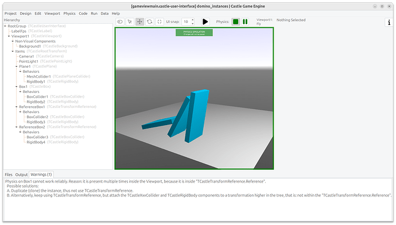Select Background1 in hierarchy
The image size is (396, 225).
point(30,46)
